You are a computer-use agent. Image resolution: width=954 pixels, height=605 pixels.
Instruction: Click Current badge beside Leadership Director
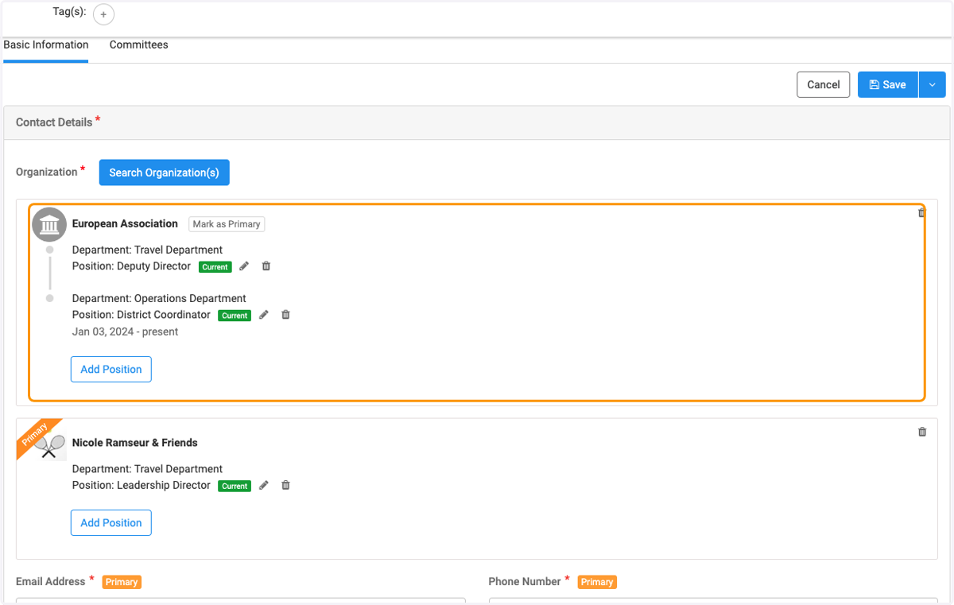click(235, 486)
